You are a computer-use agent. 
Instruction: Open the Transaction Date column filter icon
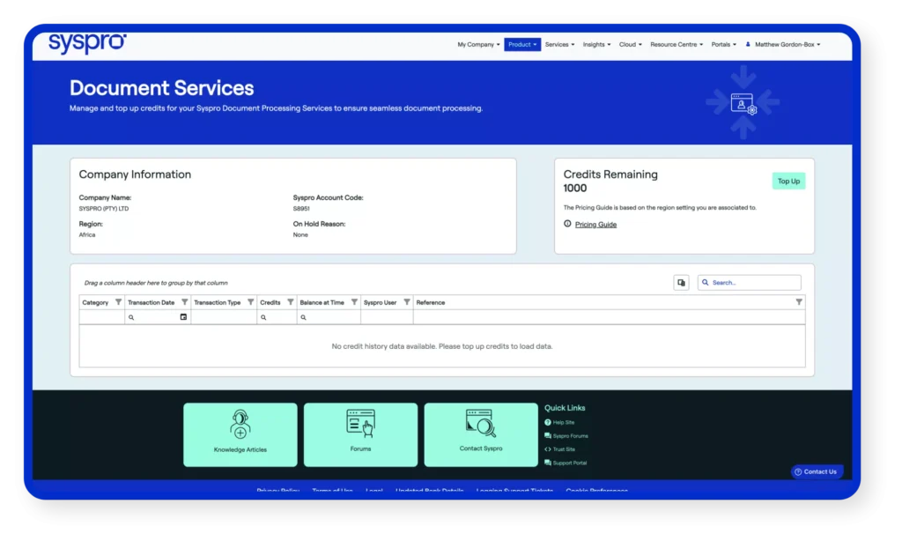coord(185,302)
